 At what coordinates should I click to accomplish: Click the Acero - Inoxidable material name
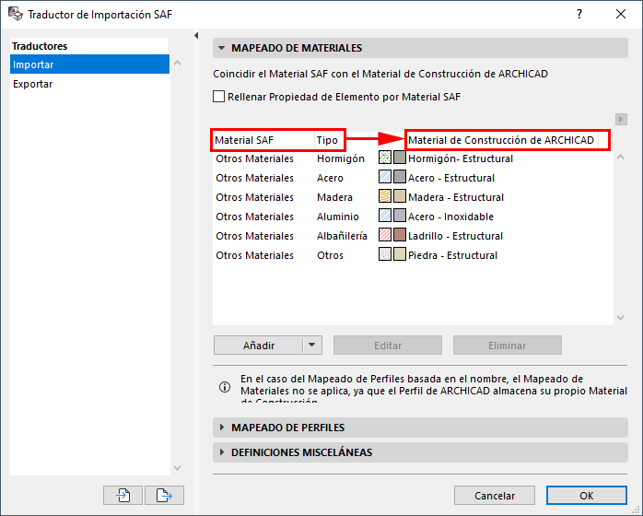450,217
